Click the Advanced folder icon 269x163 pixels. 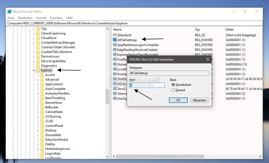(42, 79)
